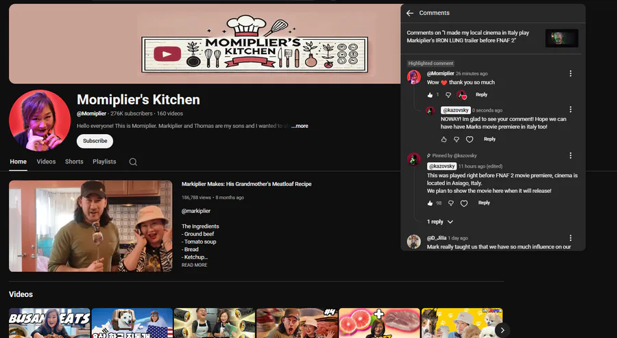
Task: Open options for the @D_Jilla comment
Action: pyautogui.click(x=570, y=238)
